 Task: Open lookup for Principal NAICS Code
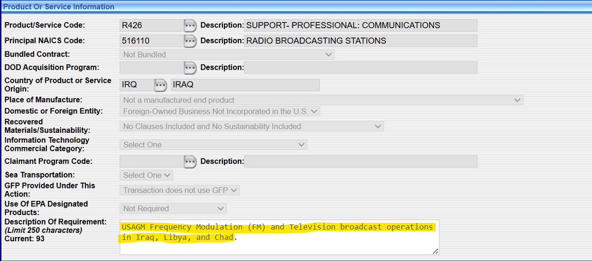point(190,41)
